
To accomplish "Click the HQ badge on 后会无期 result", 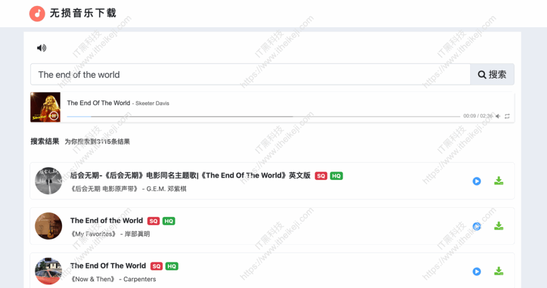I will pyautogui.click(x=337, y=176).
